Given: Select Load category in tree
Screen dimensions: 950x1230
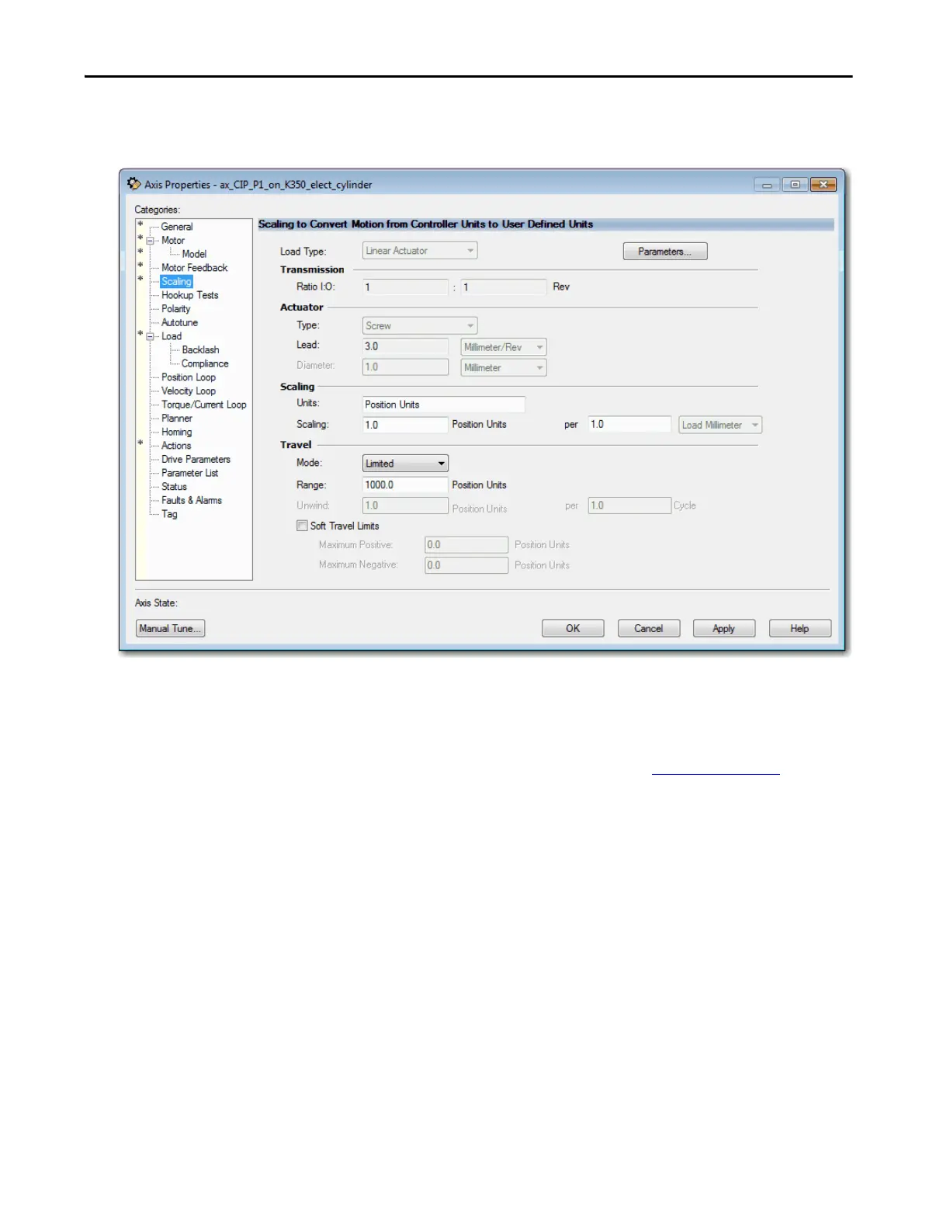Looking at the screenshot, I should (172, 336).
